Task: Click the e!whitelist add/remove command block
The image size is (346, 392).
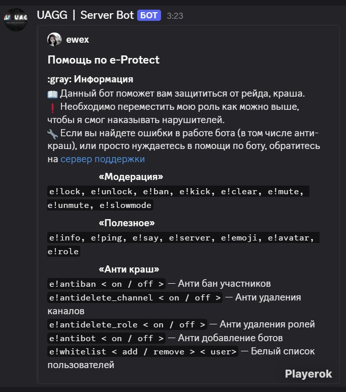Action: point(143,352)
